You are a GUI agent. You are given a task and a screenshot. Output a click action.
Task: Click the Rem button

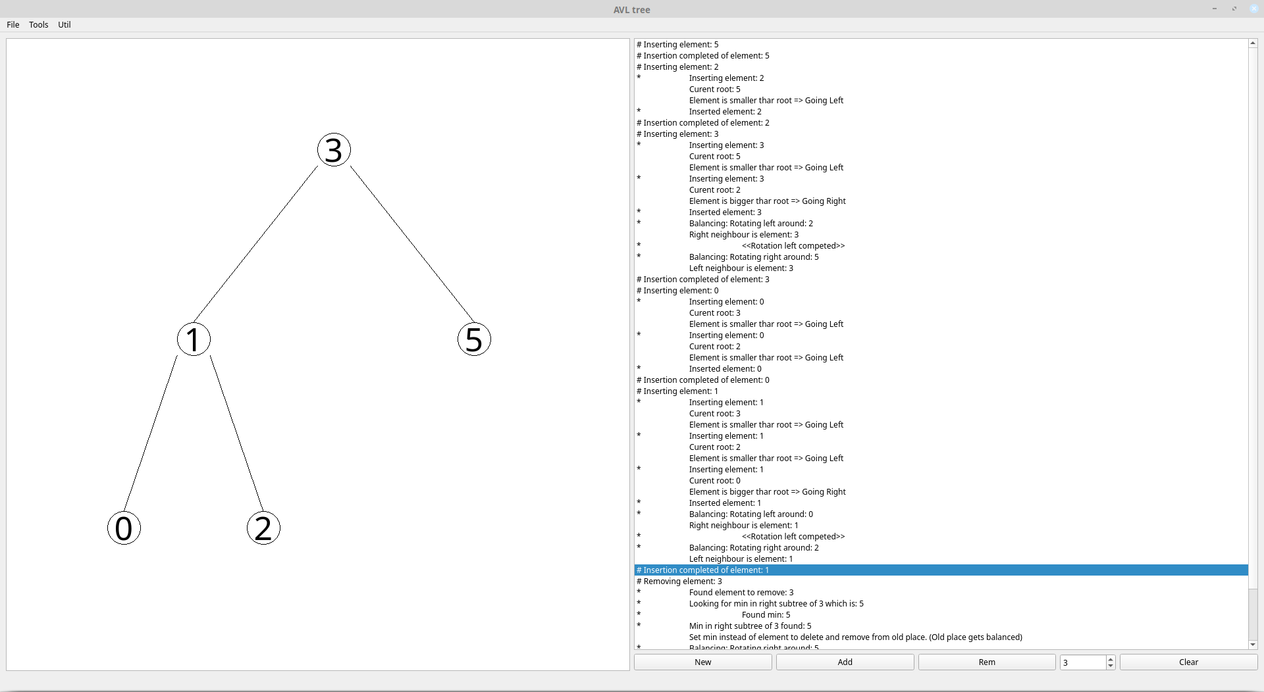[x=987, y=662]
